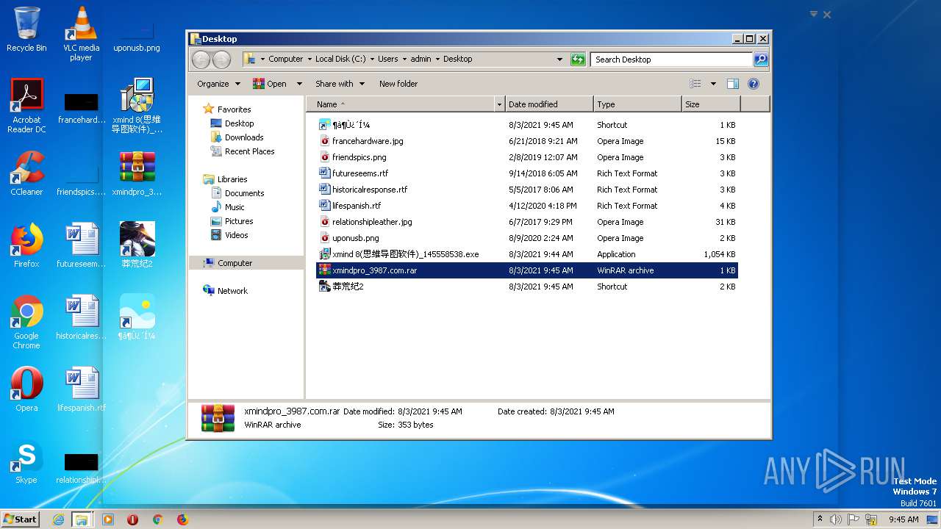Click New folder button
The image size is (941, 529).
pyautogui.click(x=398, y=84)
